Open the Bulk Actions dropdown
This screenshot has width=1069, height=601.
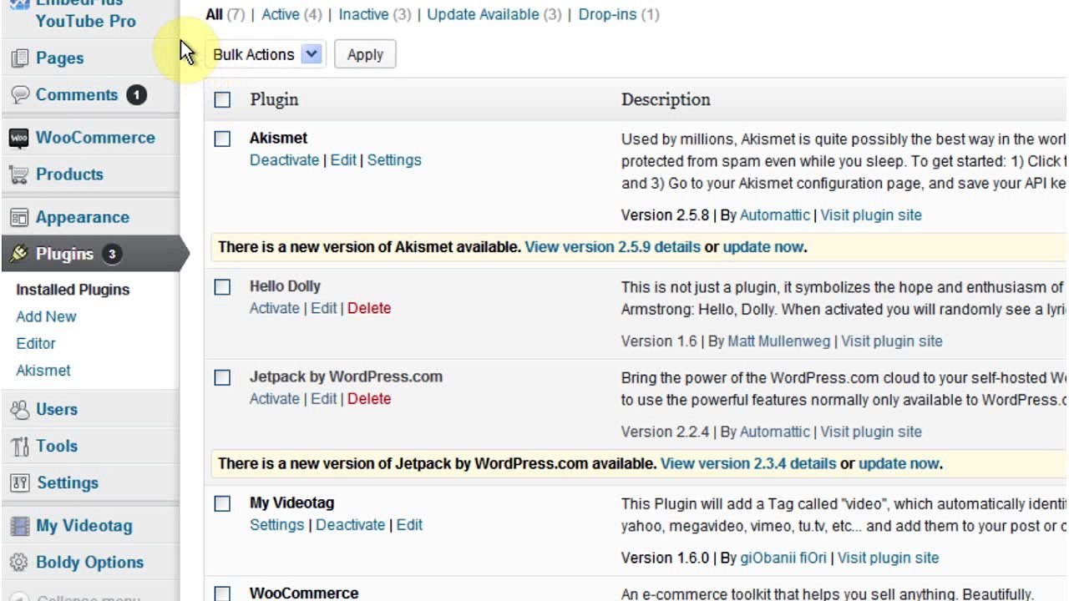point(266,54)
